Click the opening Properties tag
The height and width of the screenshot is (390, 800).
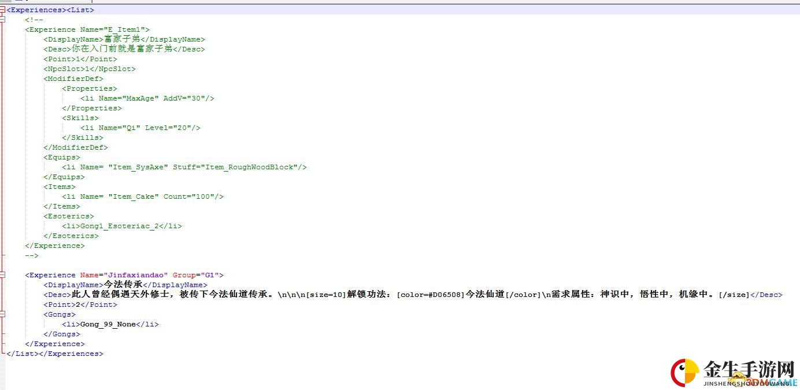click(90, 88)
